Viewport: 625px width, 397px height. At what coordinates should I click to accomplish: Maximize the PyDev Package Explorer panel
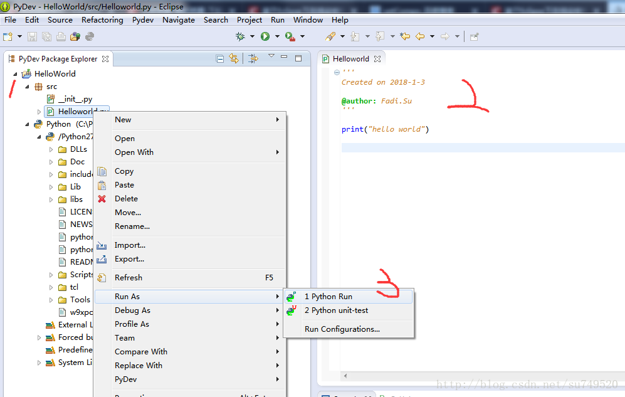pyautogui.click(x=298, y=58)
